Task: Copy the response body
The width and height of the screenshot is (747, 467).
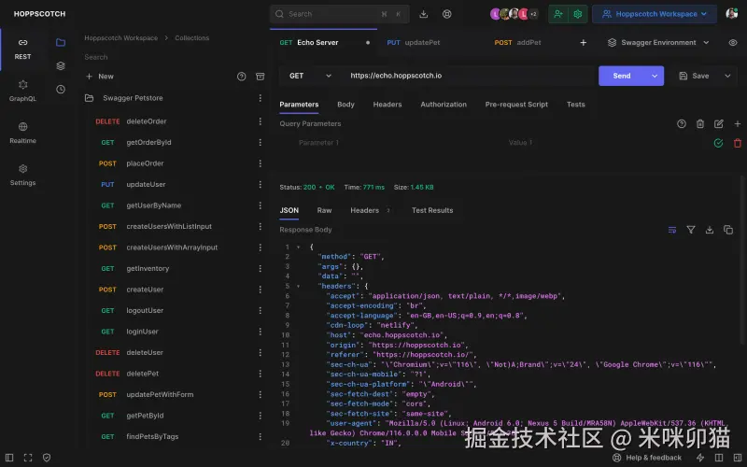Action: pos(728,230)
